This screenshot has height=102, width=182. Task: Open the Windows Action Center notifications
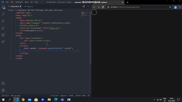178,99
